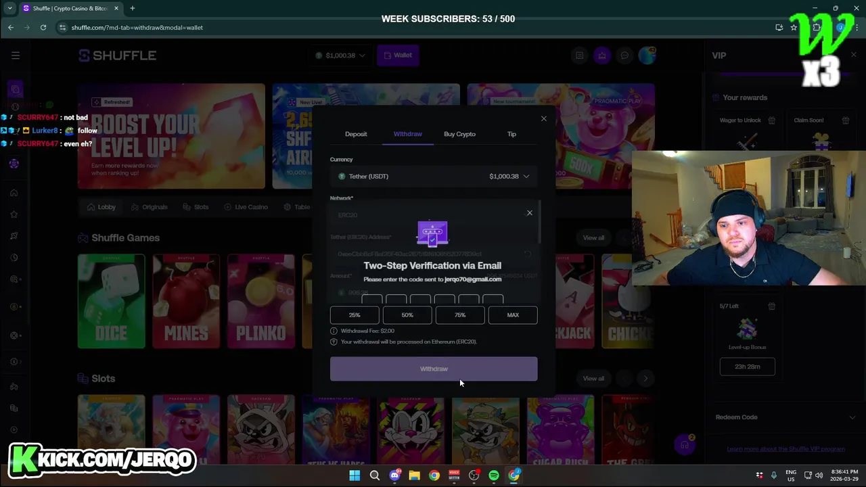Click the purple Withdraw button
The image size is (866, 487).
pos(434,369)
